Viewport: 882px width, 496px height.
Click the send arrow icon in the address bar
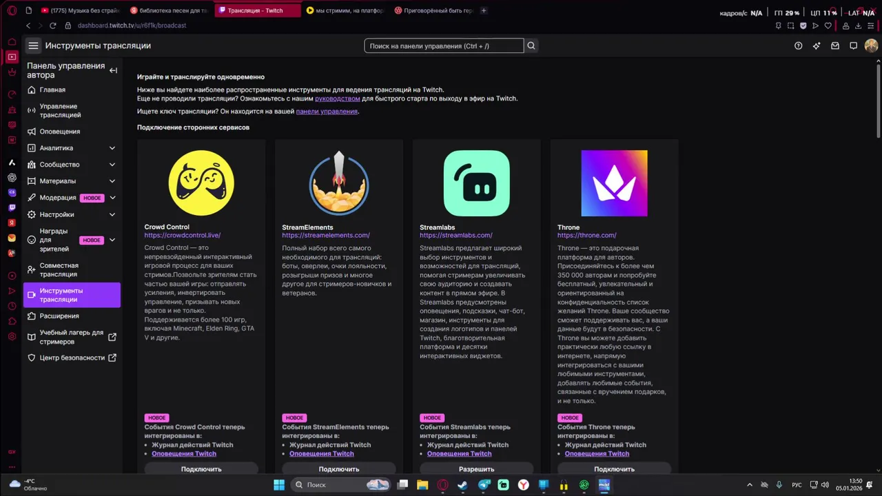(815, 25)
